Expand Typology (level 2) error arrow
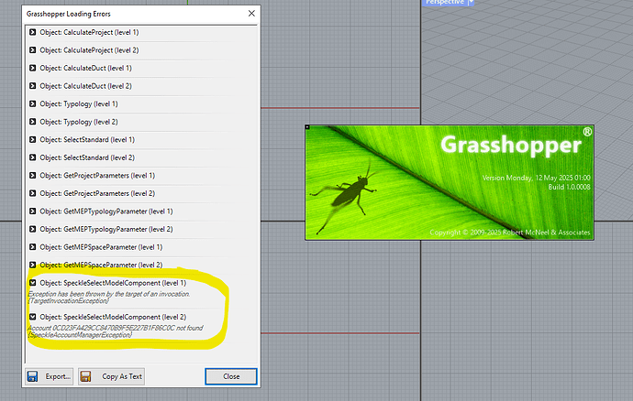Viewport: 633px width, 401px height. point(33,122)
